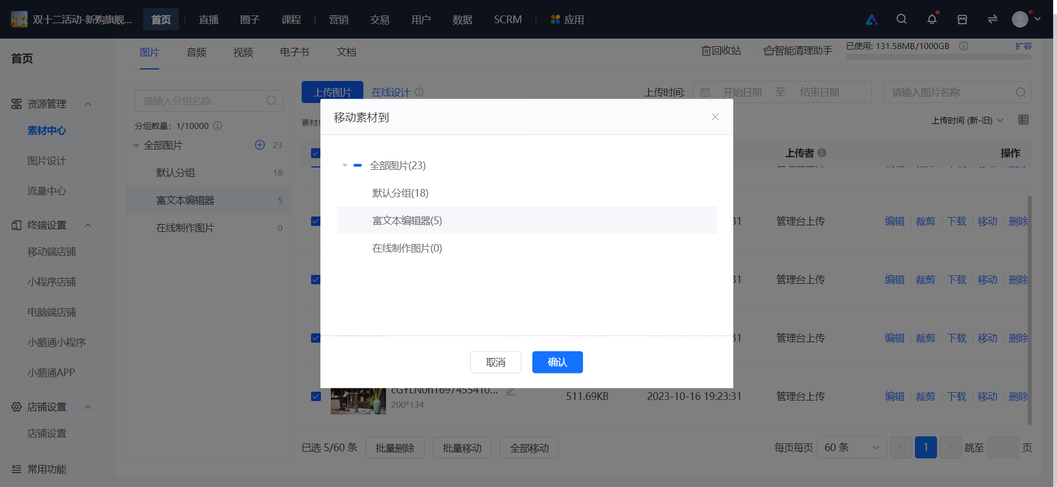Collapse the 终端设置 sidebar section

click(x=88, y=225)
